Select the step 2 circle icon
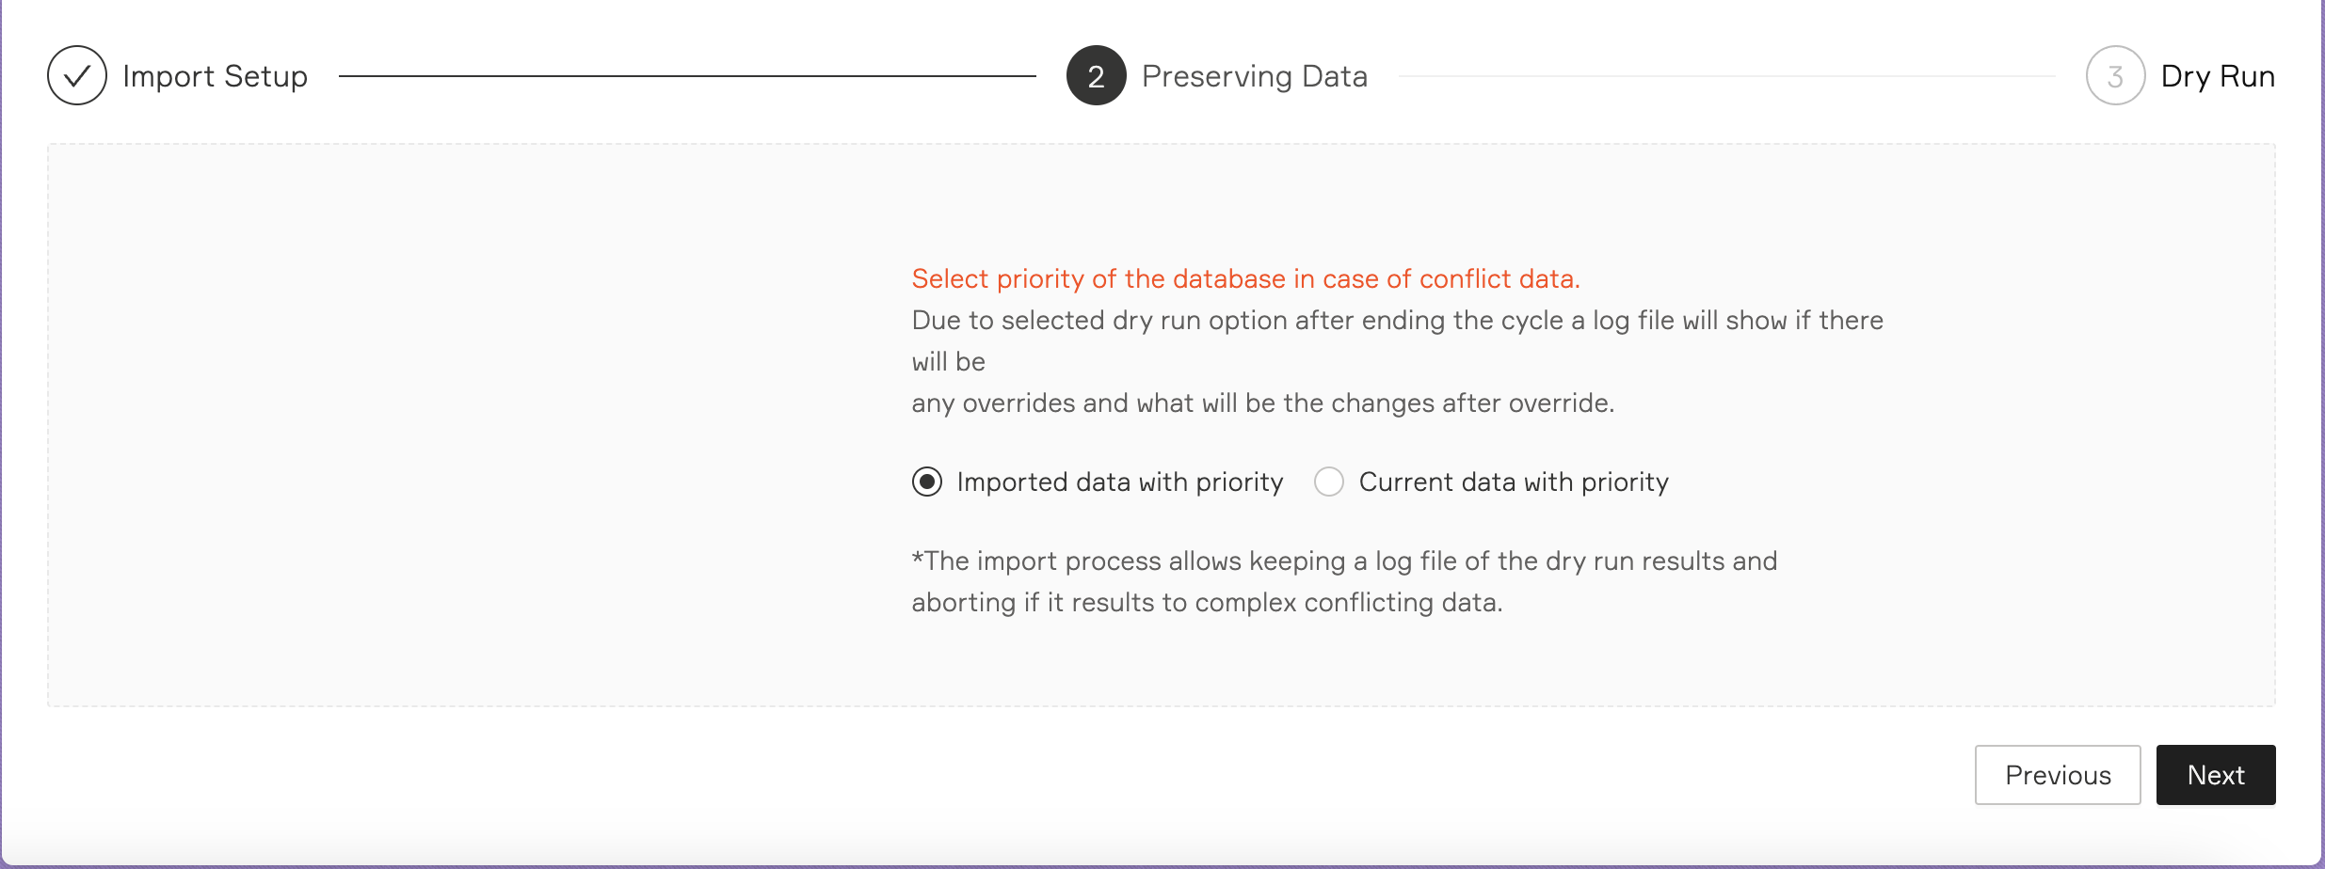The height and width of the screenshot is (869, 2325). click(1096, 75)
